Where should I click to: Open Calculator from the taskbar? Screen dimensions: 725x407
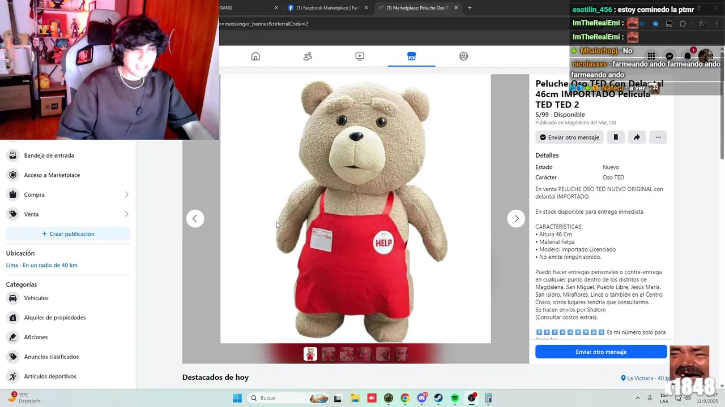click(488, 398)
